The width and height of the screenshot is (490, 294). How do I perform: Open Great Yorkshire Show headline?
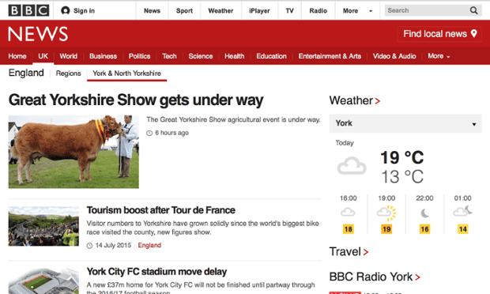pos(136,100)
